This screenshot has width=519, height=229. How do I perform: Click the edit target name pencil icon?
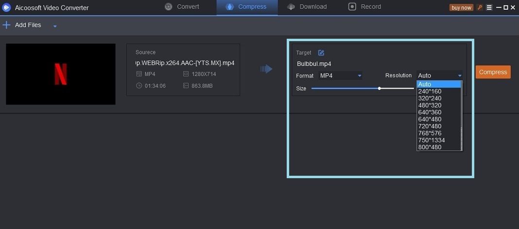point(321,53)
